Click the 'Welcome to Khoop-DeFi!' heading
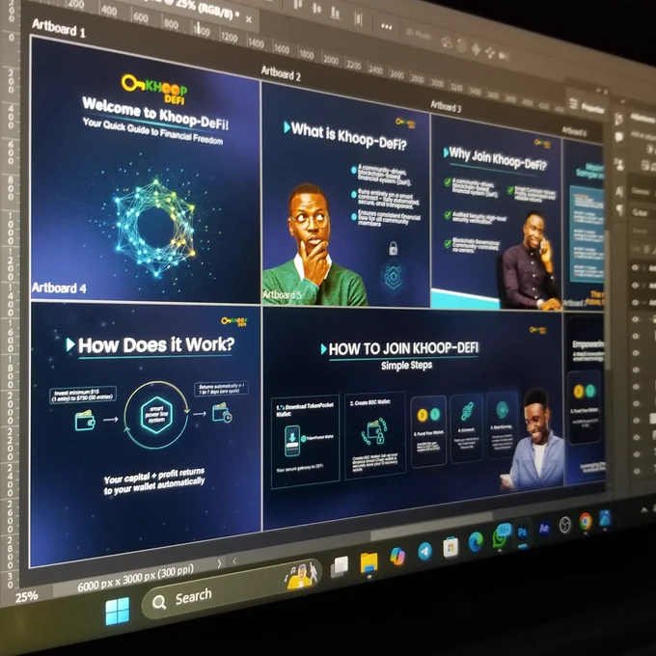The width and height of the screenshot is (656, 656). coord(155,113)
